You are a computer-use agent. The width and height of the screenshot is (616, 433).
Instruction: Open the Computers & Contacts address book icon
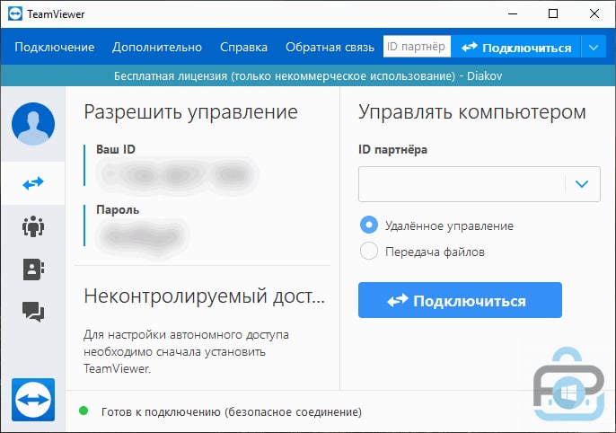pyautogui.click(x=33, y=270)
